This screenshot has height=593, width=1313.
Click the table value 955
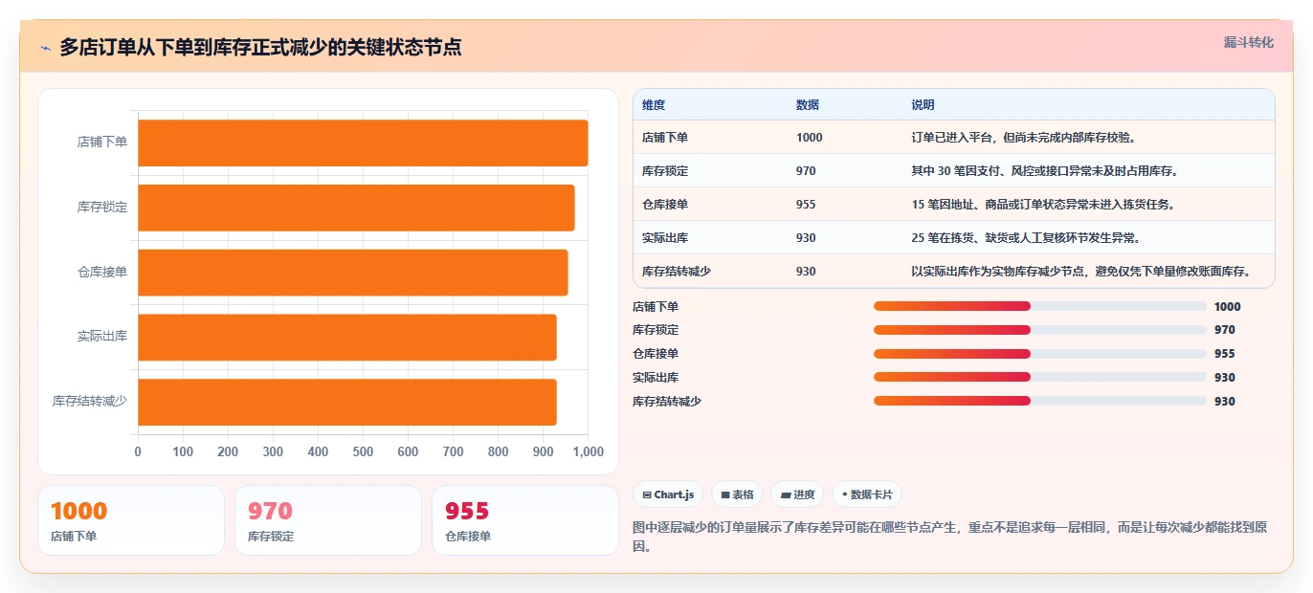click(x=806, y=205)
